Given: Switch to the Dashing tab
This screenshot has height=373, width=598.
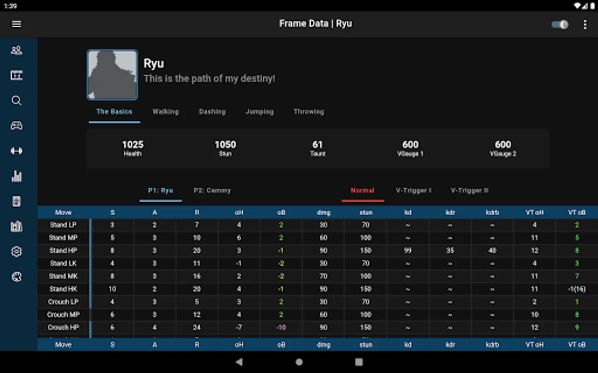Looking at the screenshot, I should tap(212, 111).
